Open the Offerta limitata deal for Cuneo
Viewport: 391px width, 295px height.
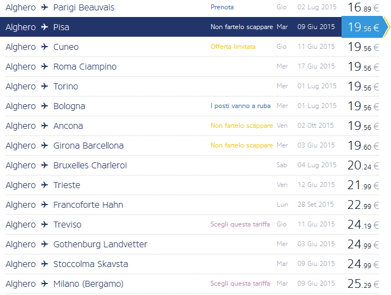point(233,47)
